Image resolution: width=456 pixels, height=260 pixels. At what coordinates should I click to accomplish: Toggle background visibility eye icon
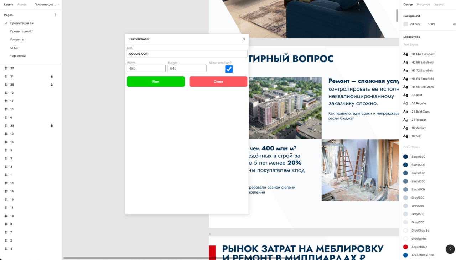coord(454,24)
